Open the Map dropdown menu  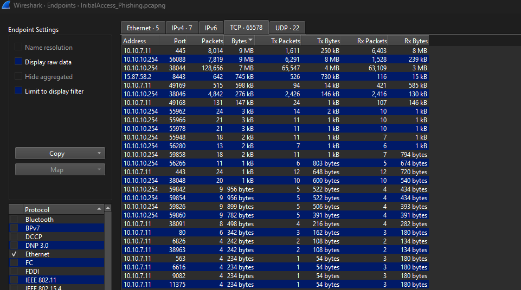99,170
